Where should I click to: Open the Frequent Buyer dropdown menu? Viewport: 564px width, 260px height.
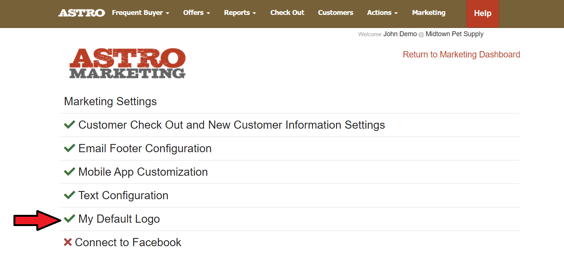[141, 13]
